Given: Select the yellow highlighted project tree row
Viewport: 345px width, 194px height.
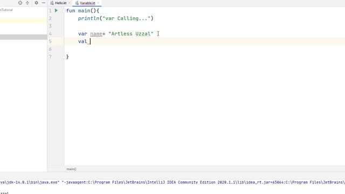Looking at the screenshot, I should pyautogui.click(x=23, y=20).
